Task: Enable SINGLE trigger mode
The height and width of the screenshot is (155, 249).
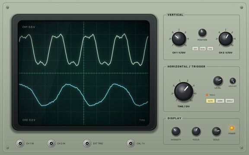Action: point(230,101)
